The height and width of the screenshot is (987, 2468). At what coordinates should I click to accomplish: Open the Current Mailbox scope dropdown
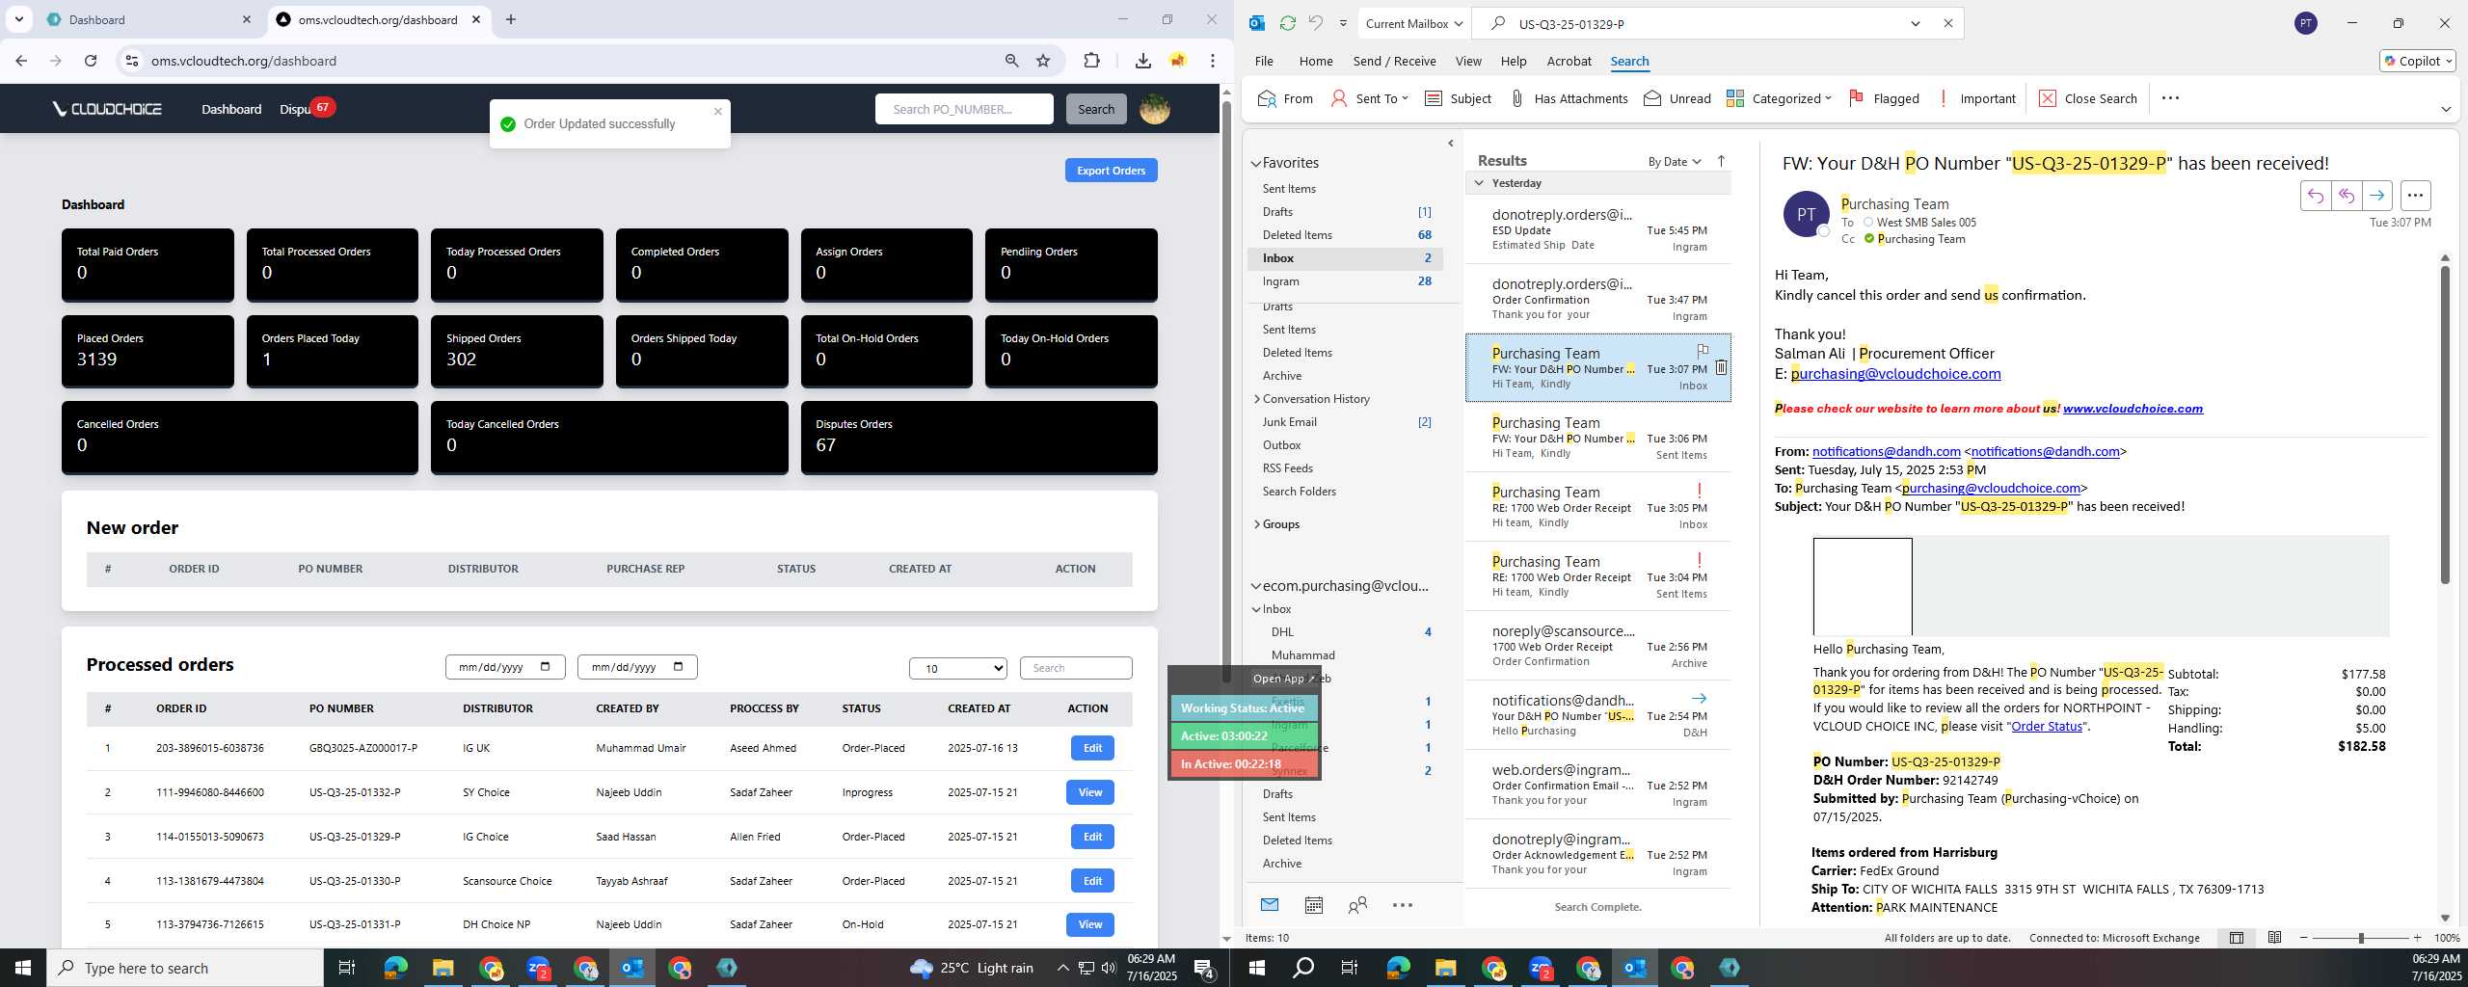(1414, 23)
